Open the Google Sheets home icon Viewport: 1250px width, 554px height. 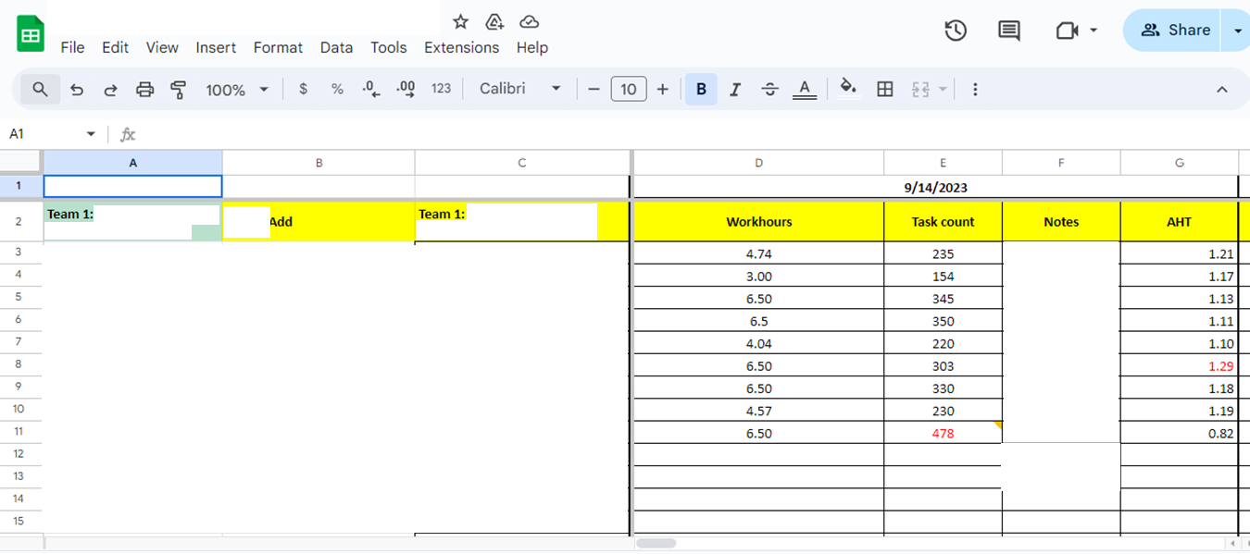pyautogui.click(x=31, y=34)
